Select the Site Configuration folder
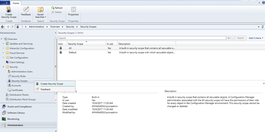This screenshot has width=265, height=132. pos(17,58)
